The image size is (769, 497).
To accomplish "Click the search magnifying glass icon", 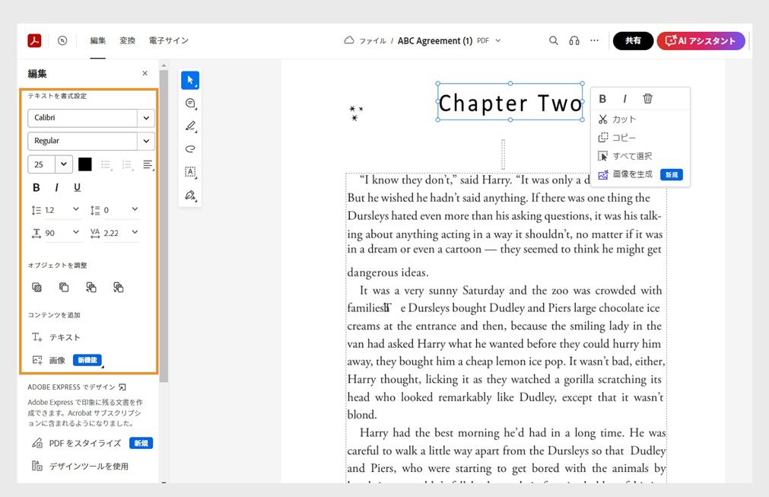I will pos(554,40).
